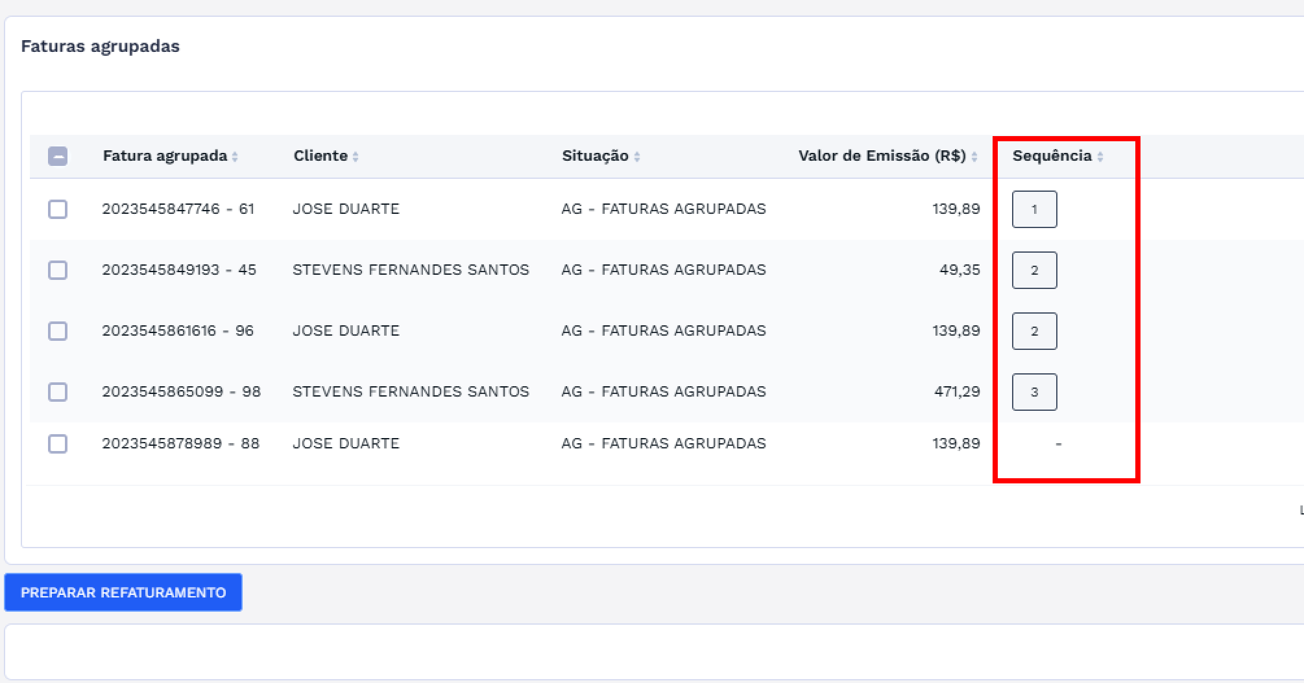Sort table by Situação arrows
This screenshot has width=1304, height=683.
[x=637, y=157]
